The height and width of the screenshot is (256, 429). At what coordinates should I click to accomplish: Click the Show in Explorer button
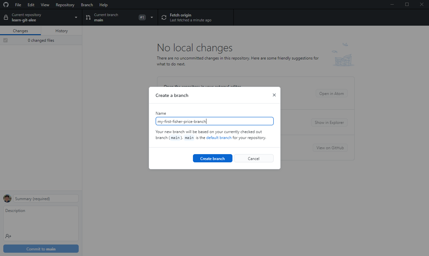click(x=329, y=122)
